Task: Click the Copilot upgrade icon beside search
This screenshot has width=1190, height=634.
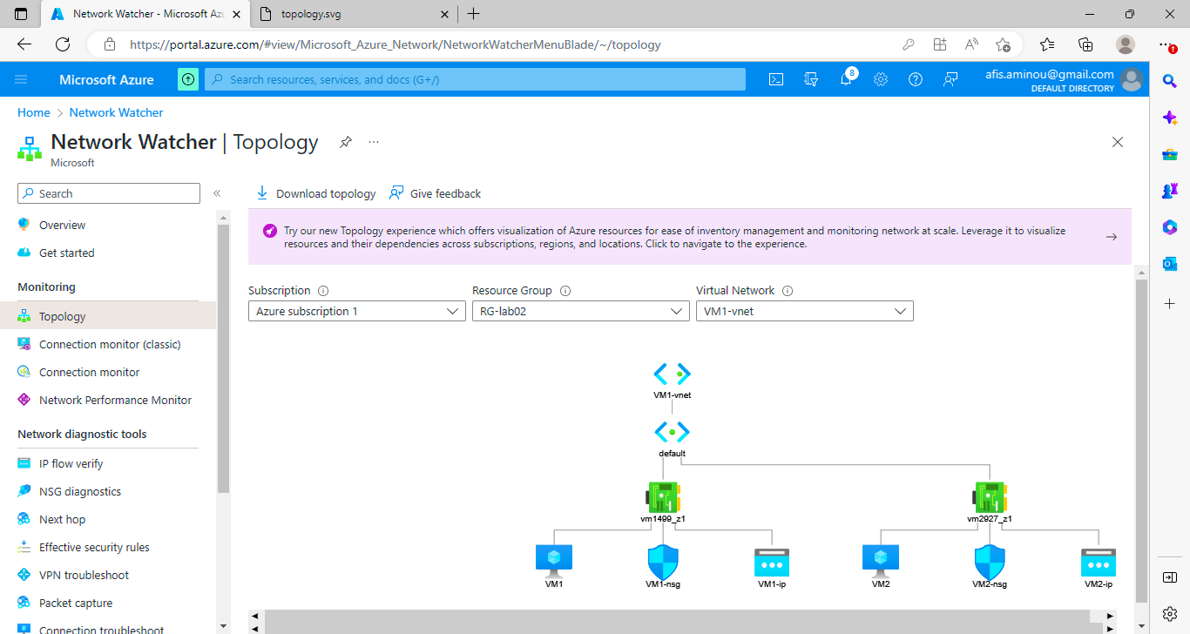Action: coord(188,79)
